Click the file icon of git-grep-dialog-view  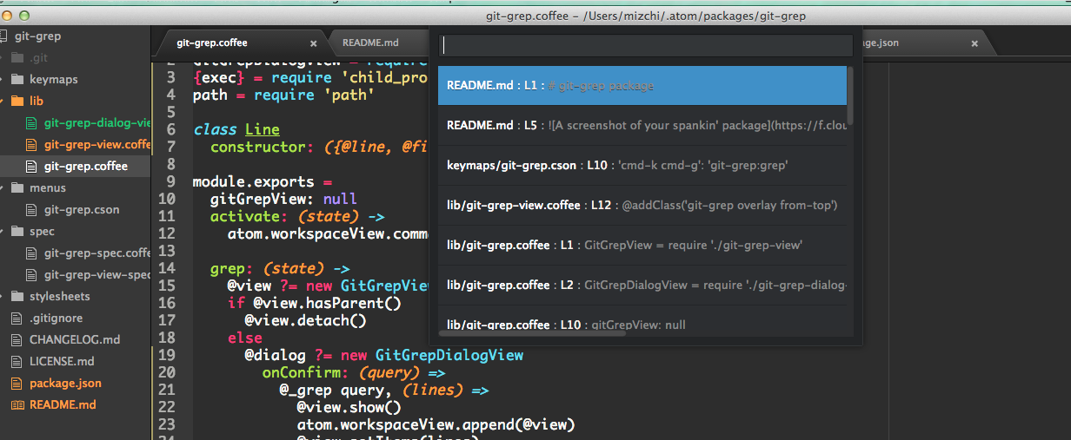32,123
